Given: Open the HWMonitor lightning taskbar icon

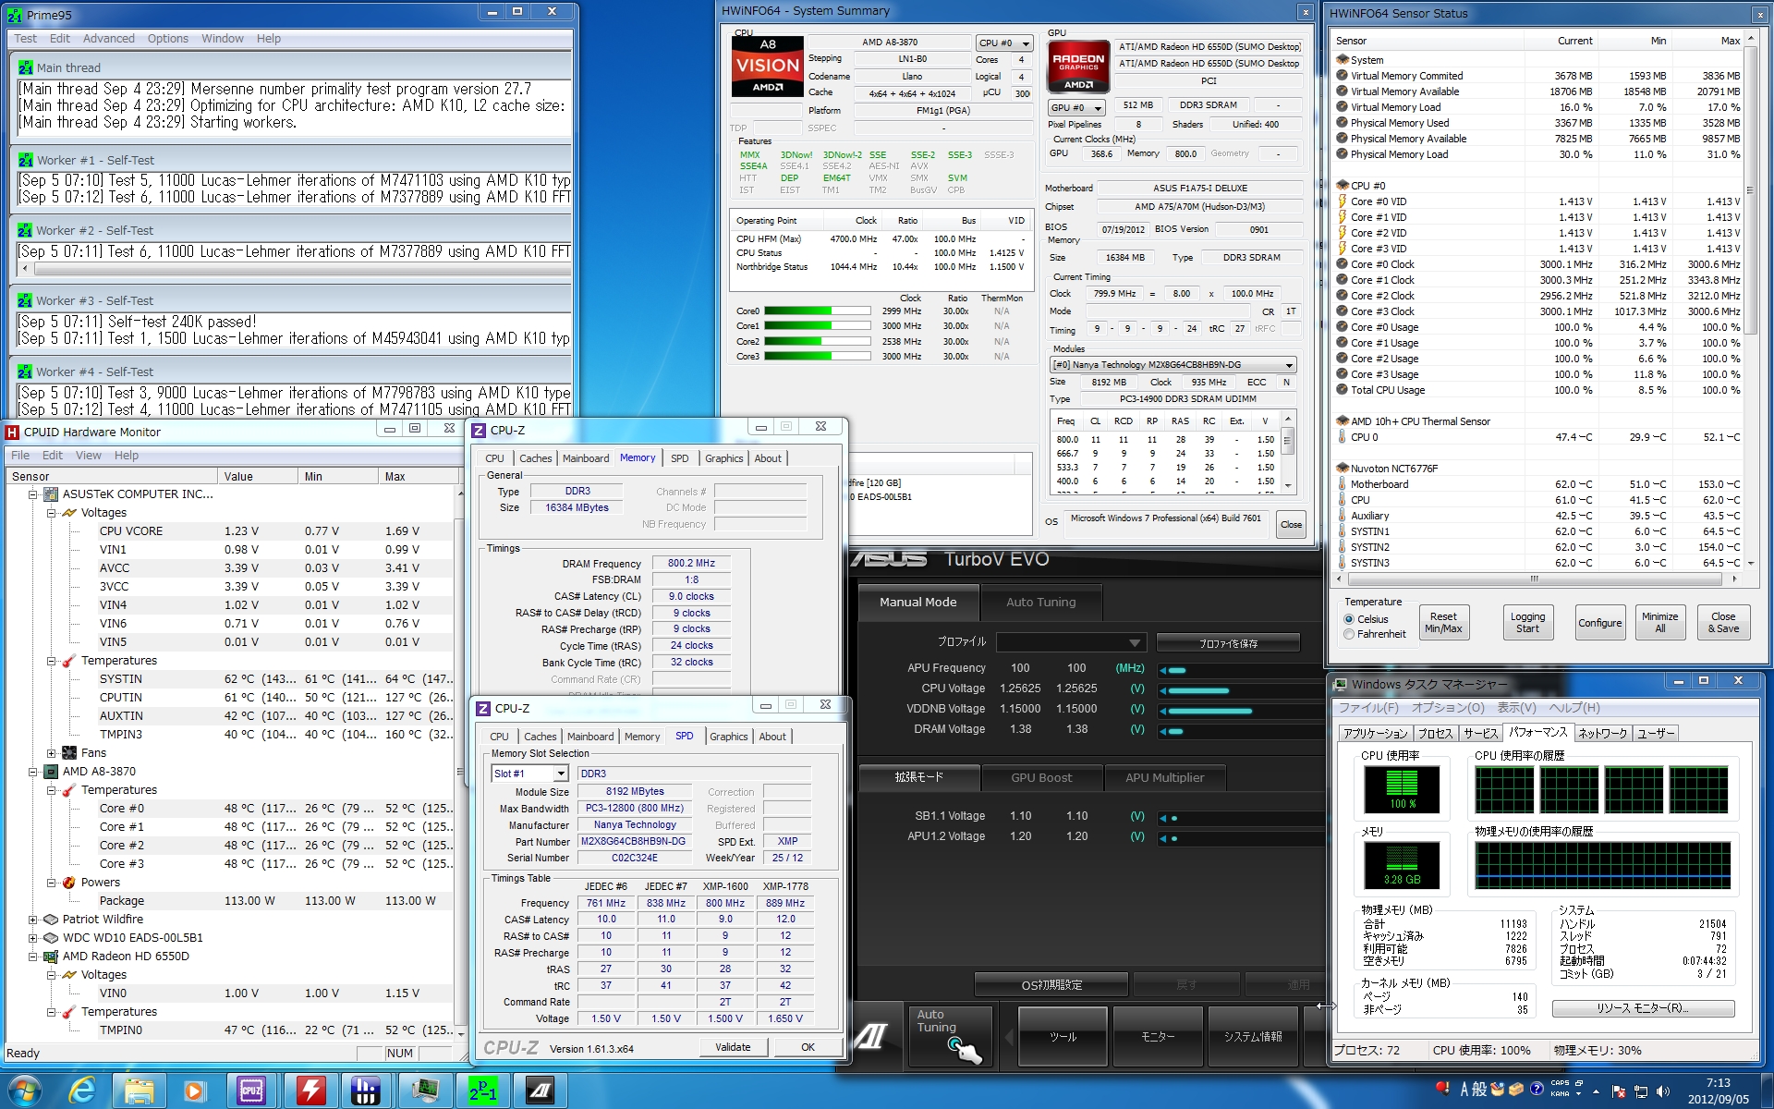Looking at the screenshot, I should tap(310, 1091).
